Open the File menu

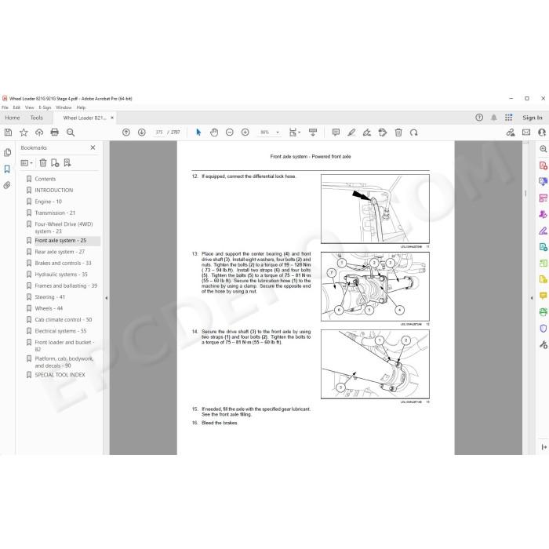click(x=5, y=107)
